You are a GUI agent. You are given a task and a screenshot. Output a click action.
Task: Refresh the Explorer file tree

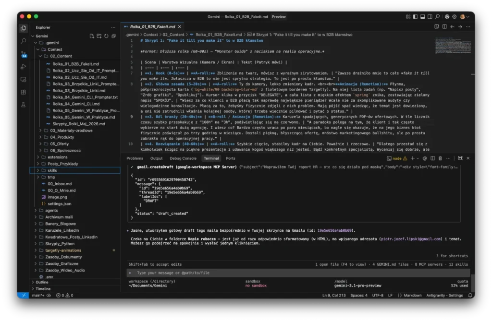click(106, 36)
